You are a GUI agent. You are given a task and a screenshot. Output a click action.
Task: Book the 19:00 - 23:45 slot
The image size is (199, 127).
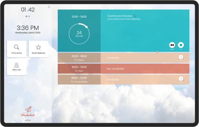point(181,79)
